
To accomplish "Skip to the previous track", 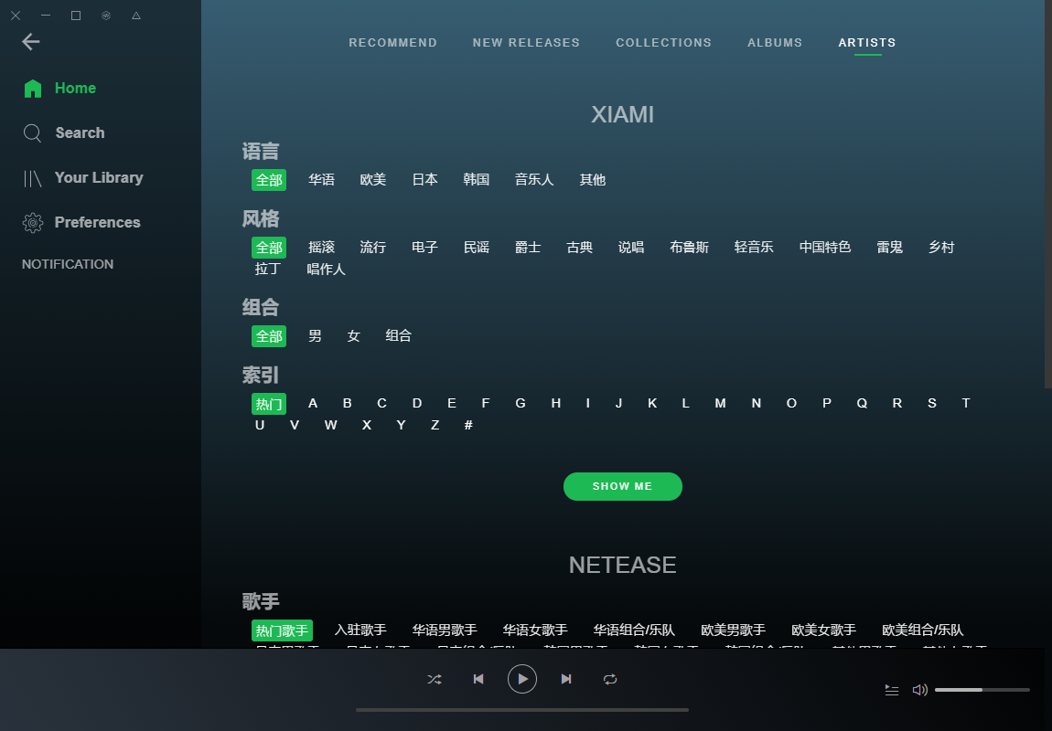I will coord(478,680).
